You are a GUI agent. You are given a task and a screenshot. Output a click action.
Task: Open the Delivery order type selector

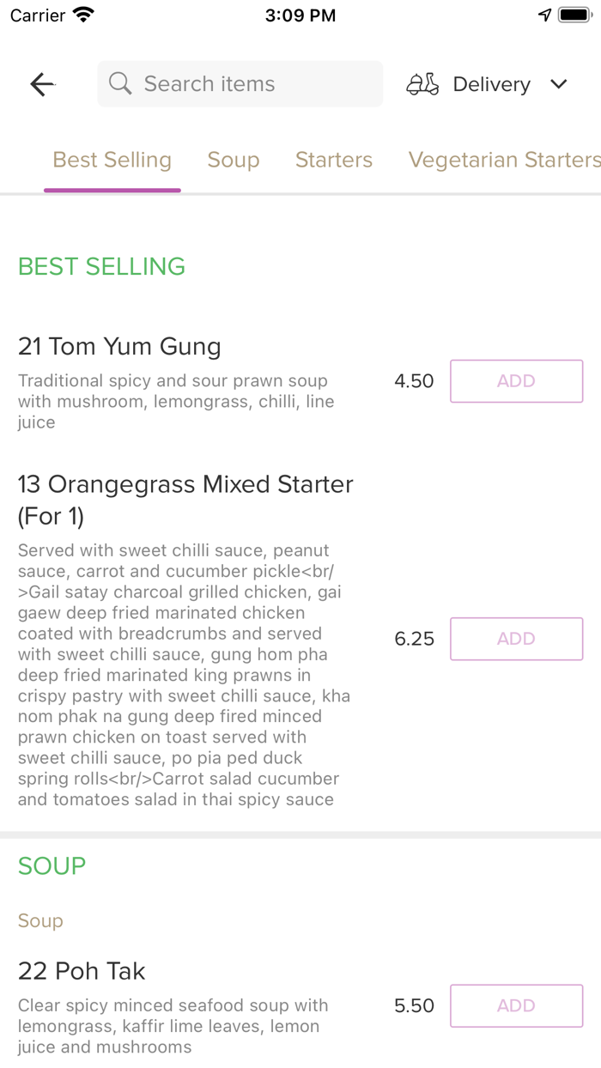coord(491,84)
